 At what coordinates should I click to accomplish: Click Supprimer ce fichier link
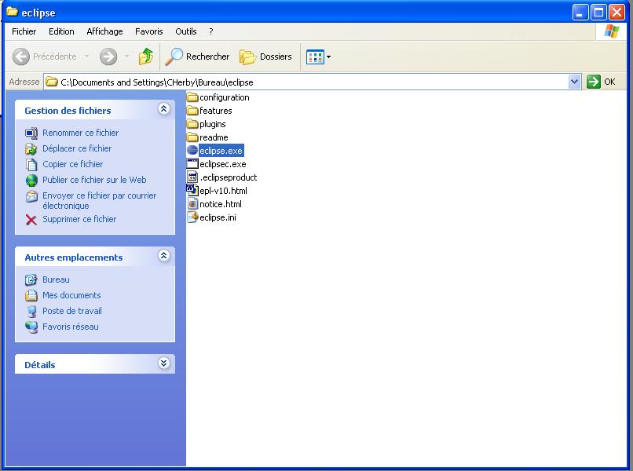(x=79, y=219)
